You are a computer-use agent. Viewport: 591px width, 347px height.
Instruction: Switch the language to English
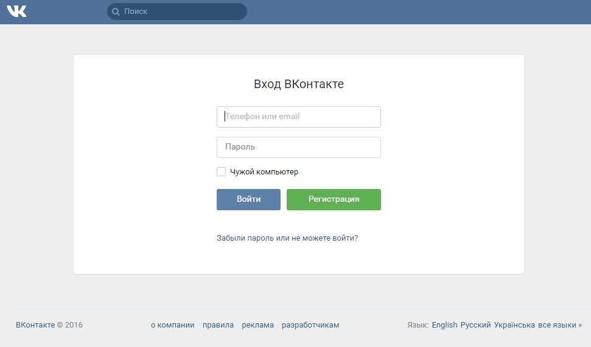pyautogui.click(x=444, y=325)
